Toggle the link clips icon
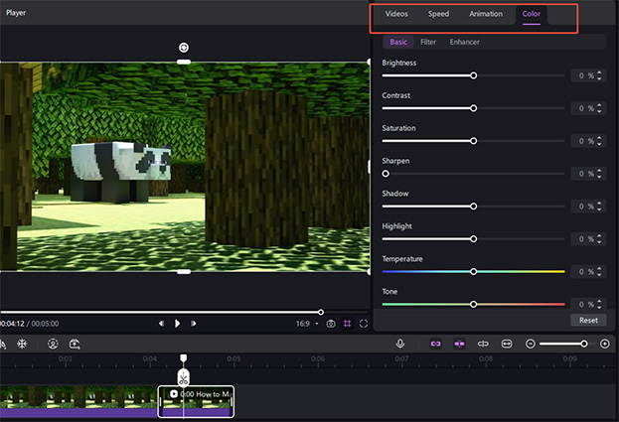The height and width of the screenshot is (422, 619). pos(436,344)
